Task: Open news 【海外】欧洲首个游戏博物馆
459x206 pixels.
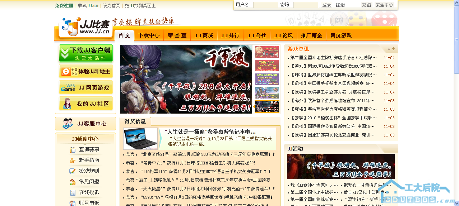Action: coord(333,101)
